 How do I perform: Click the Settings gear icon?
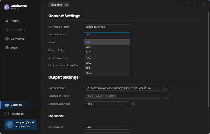(x=7, y=105)
